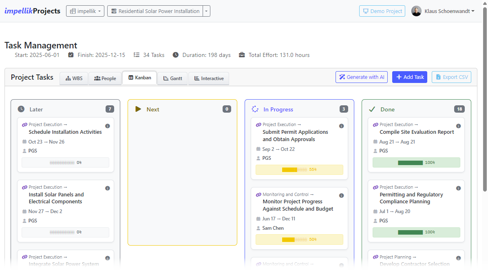Click 0% progress bar on Schedule Installation card

pyautogui.click(x=65, y=163)
